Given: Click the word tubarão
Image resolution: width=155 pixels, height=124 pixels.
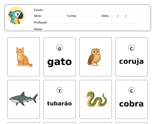Looking at the screenshot, I should 59,103.
